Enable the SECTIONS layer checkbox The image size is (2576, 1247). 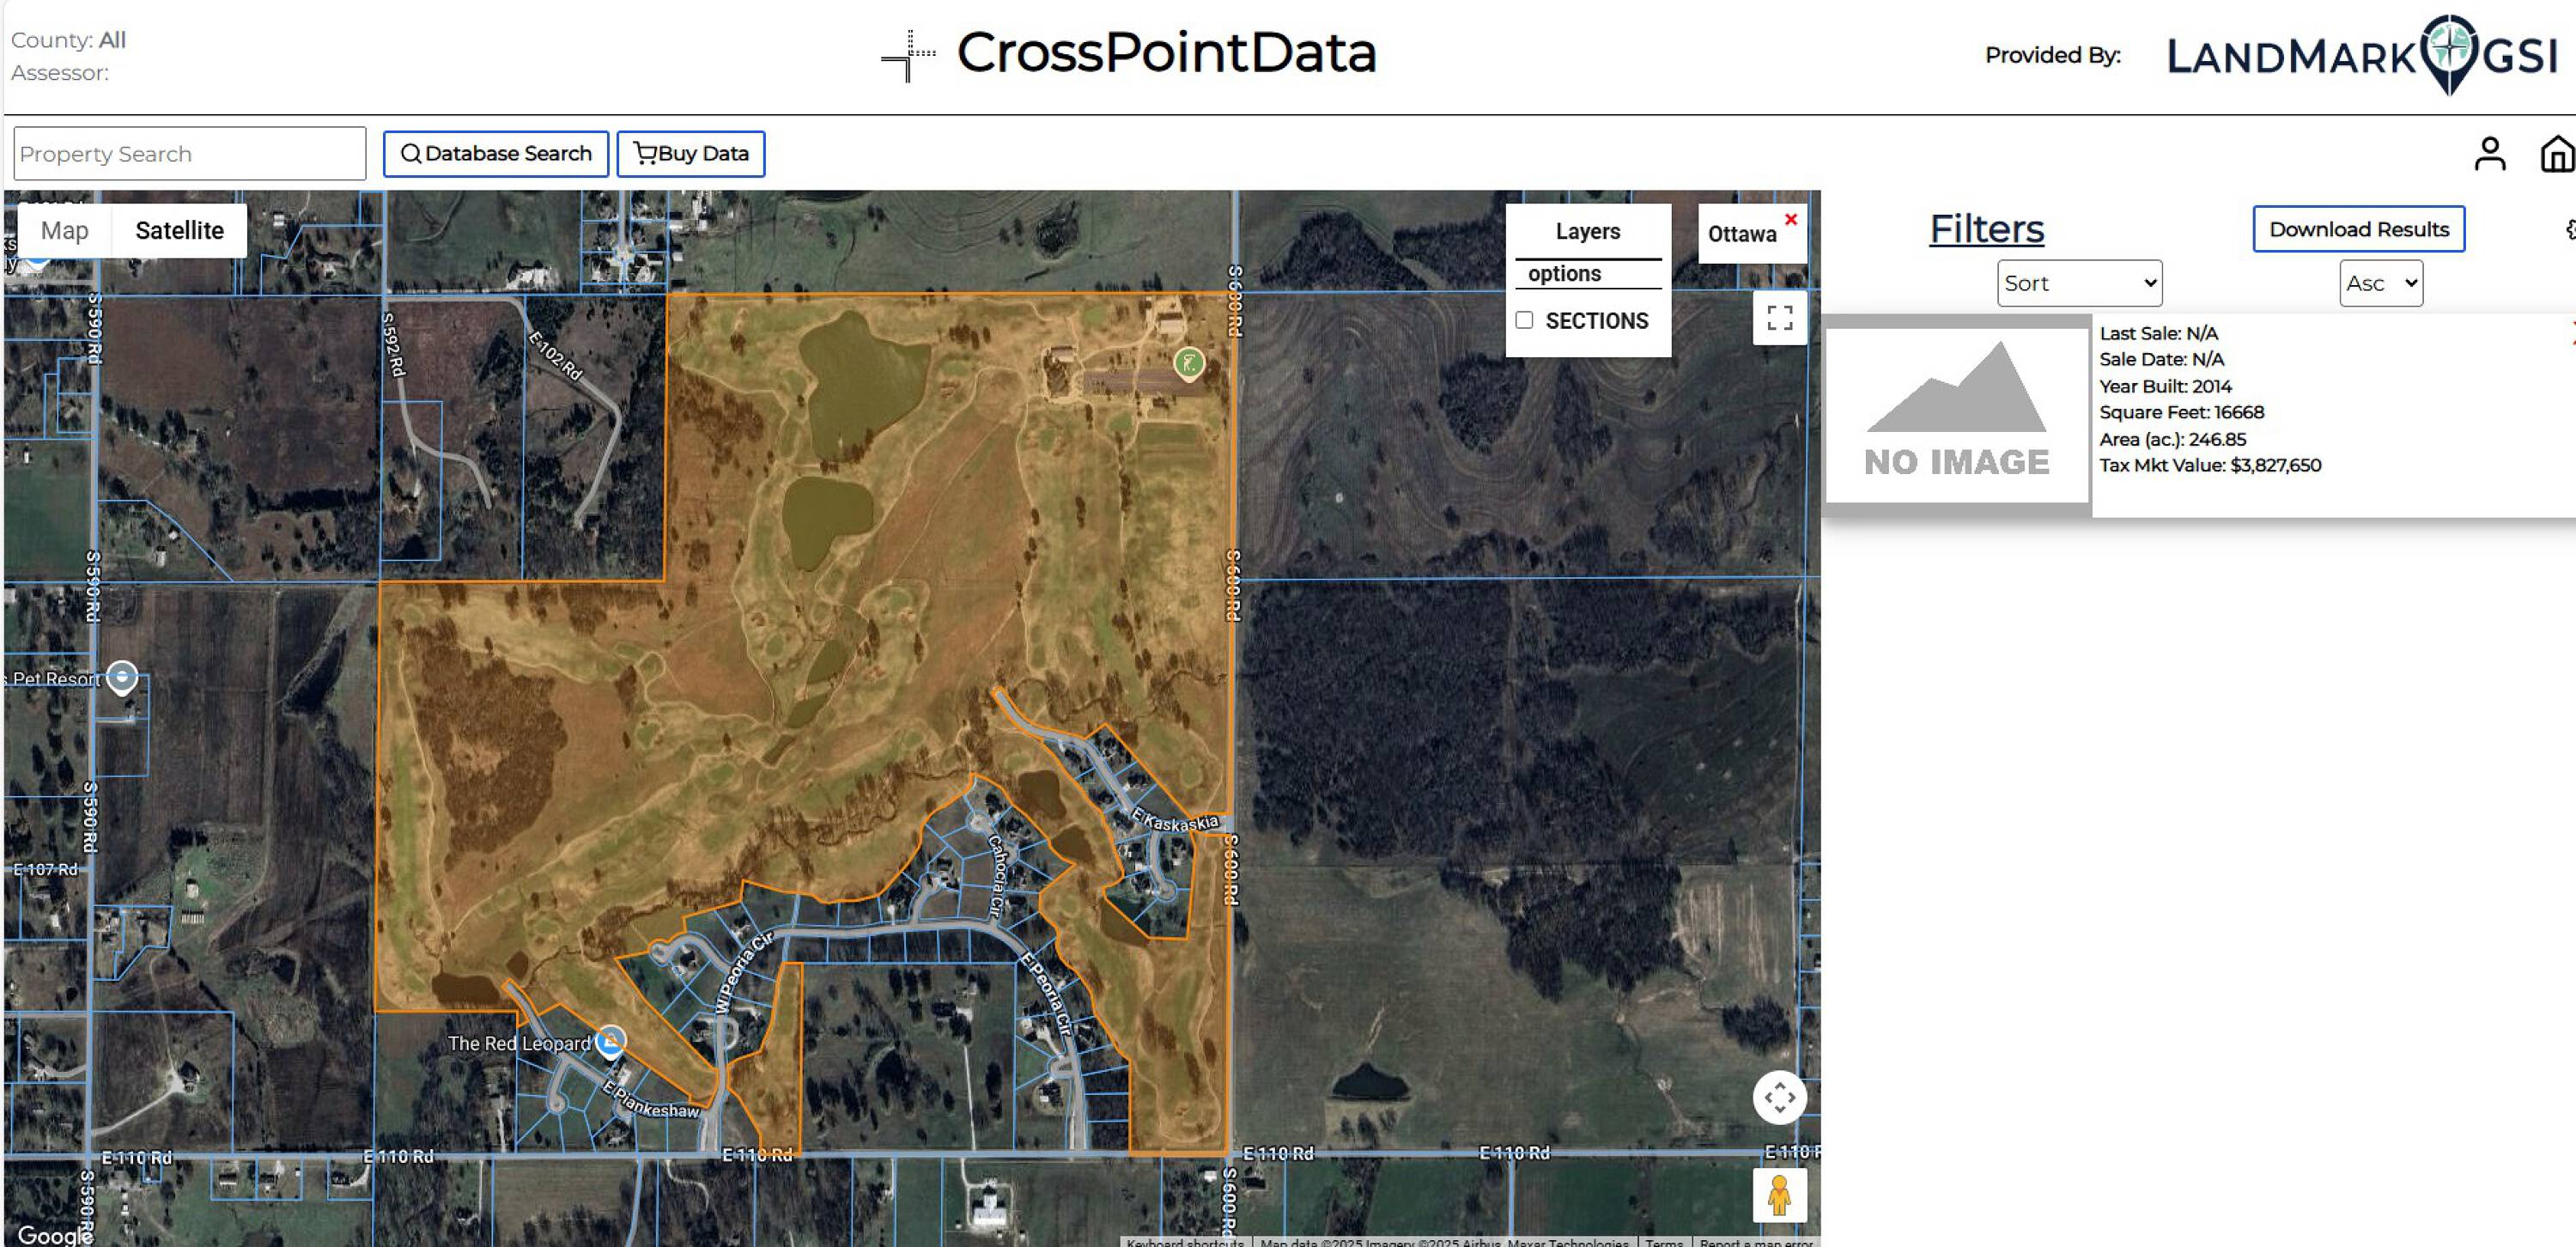pos(1524,320)
